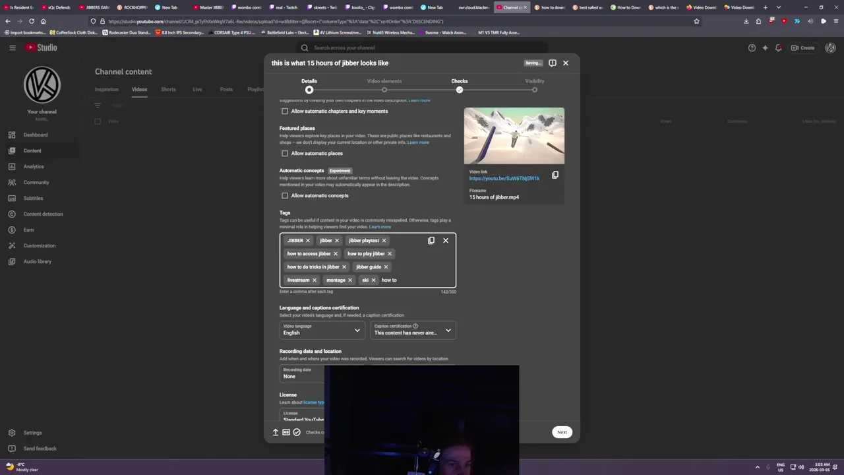The width and height of the screenshot is (844, 475).
Task: Switch to Live tab in Channel content
Action: [197, 89]
